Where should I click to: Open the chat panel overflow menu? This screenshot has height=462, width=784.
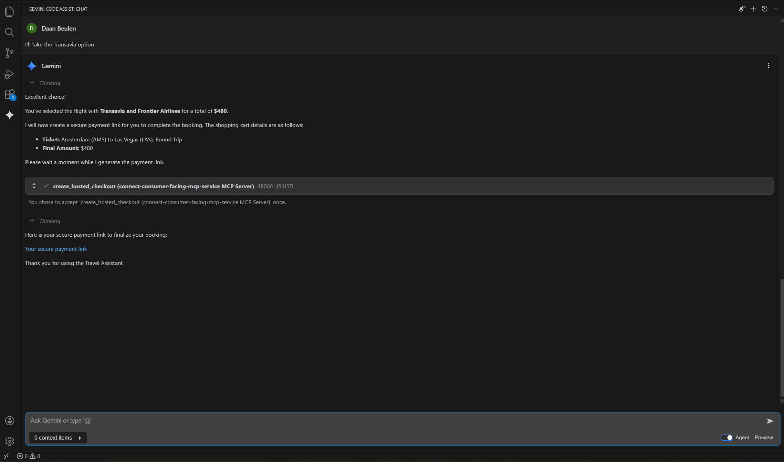(776, 9)
